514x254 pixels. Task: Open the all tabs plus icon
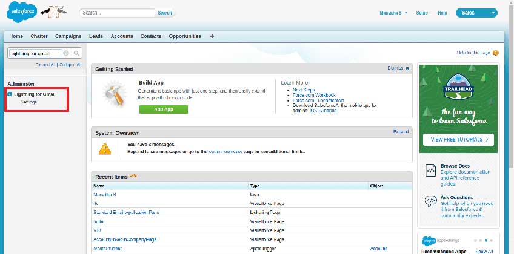tap(212, 36)
